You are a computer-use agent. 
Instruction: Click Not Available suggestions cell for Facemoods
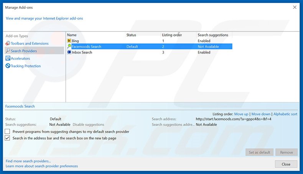click(208, 46)
